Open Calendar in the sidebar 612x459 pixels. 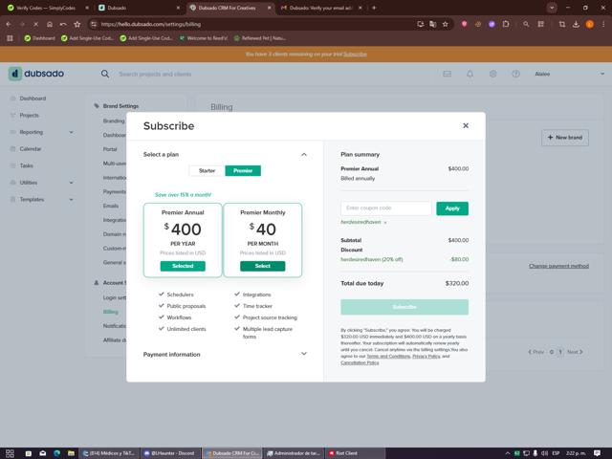(x=30, y=149)
